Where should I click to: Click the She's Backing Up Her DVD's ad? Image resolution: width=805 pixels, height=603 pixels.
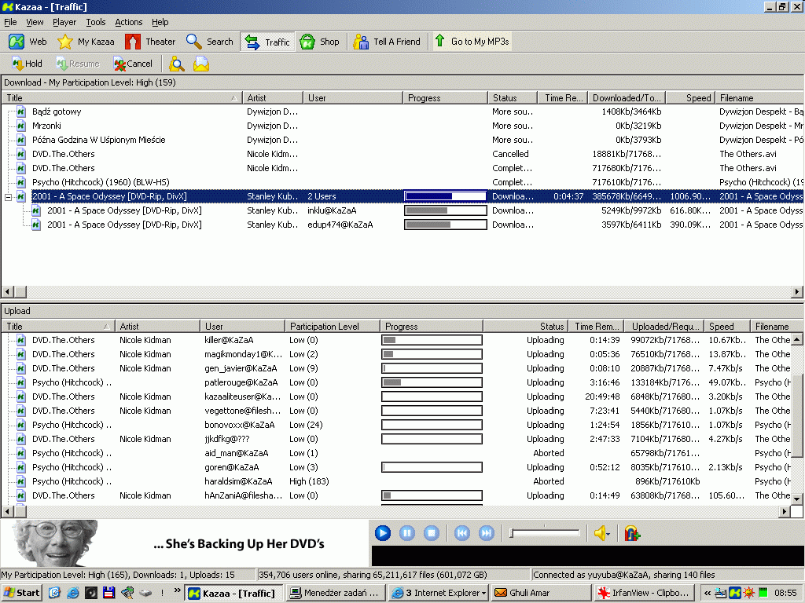(185, 543)
